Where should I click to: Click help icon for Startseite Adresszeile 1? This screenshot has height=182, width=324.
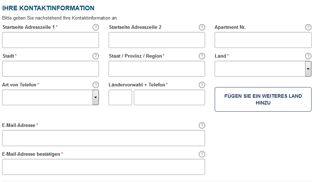(95, 27)
